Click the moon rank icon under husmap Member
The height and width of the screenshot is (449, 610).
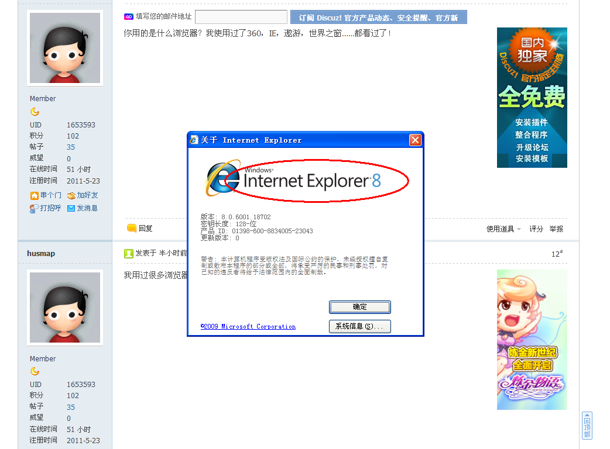click(35, 371)
